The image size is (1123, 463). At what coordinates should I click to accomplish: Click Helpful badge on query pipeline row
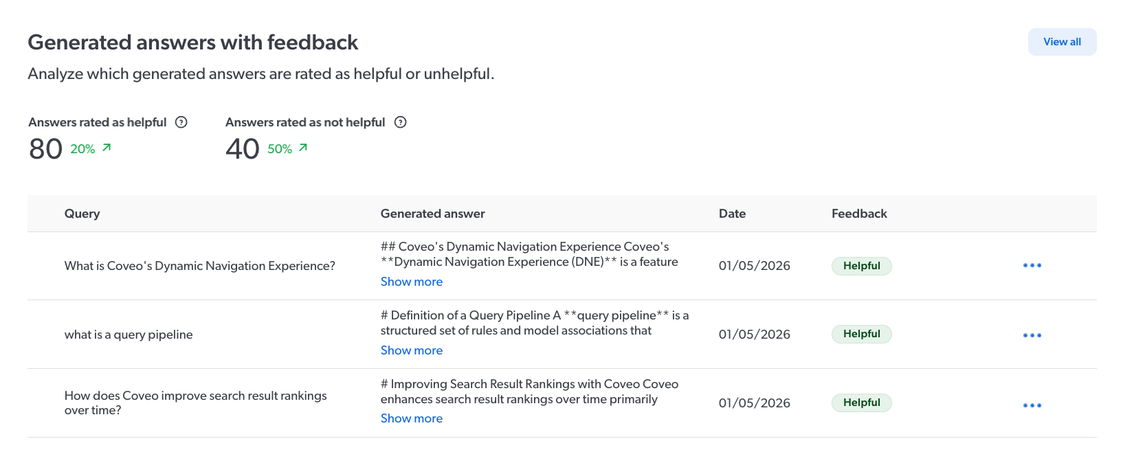[x=861, y=334]
